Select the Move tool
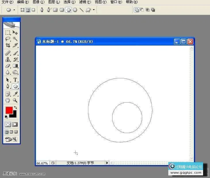The width and height of the screenshot is (210, 178). [x=15, y=33]
